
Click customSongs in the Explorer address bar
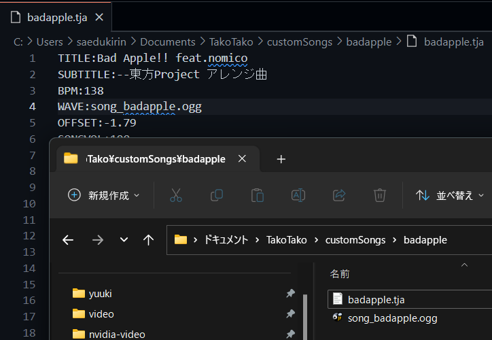pyautogui.click(x=355, y=240)
